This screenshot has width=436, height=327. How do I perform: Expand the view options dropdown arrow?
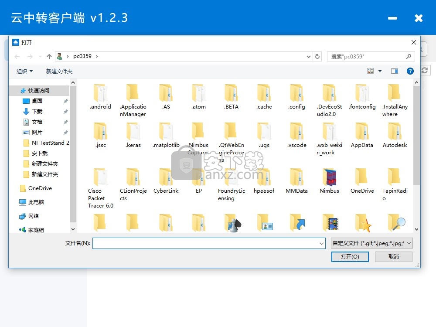pos(380,71)
